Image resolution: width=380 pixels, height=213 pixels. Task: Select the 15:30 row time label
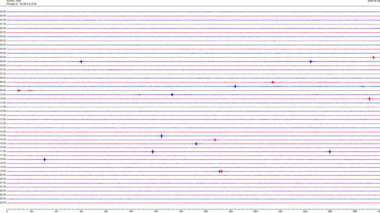coord(3,140)
